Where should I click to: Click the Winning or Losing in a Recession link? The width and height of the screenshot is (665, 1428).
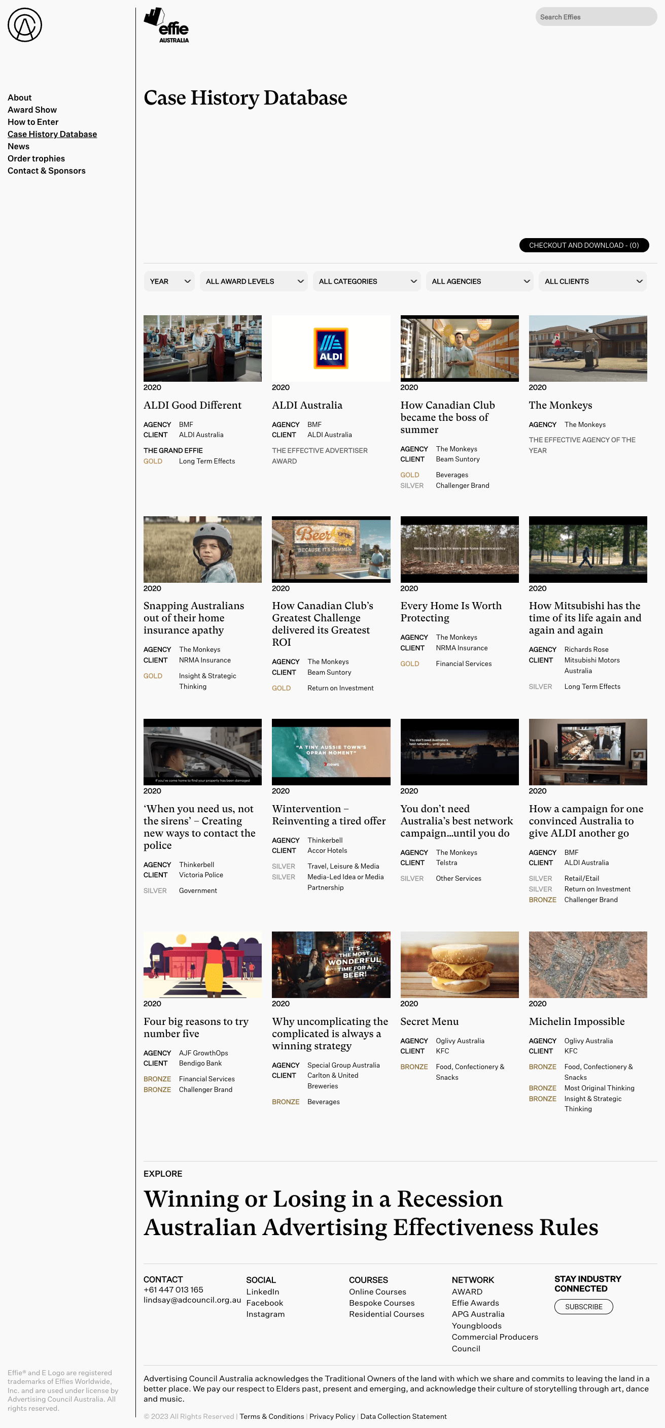tap(323, 1199)
